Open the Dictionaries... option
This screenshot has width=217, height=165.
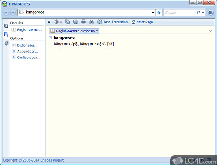point(25,45)
